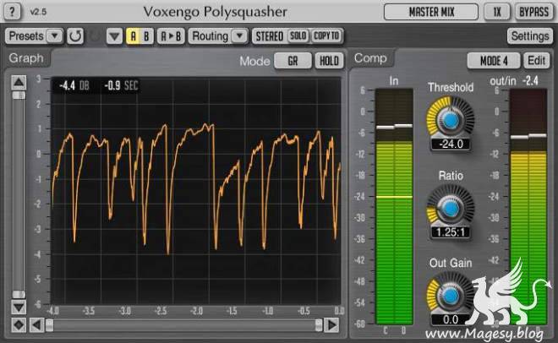Select state A

tap(133, 36)
